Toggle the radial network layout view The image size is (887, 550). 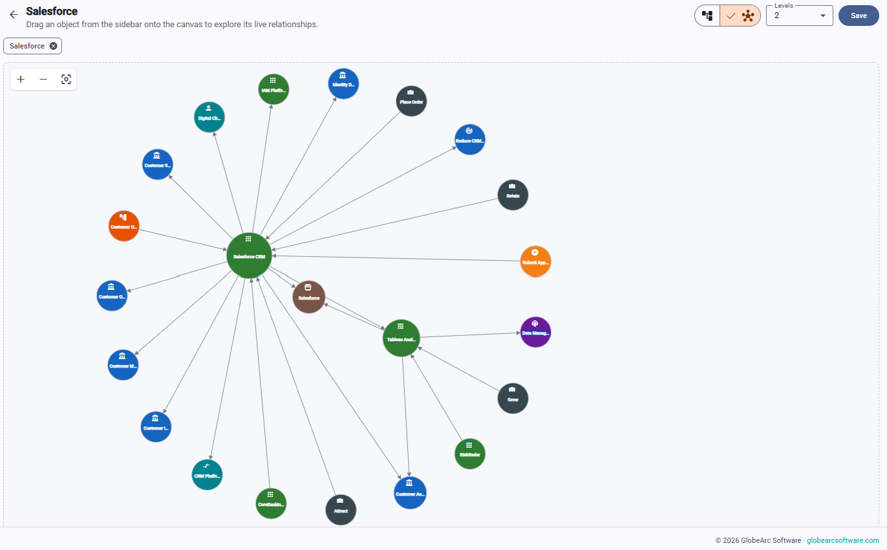[x=740, y=16]
